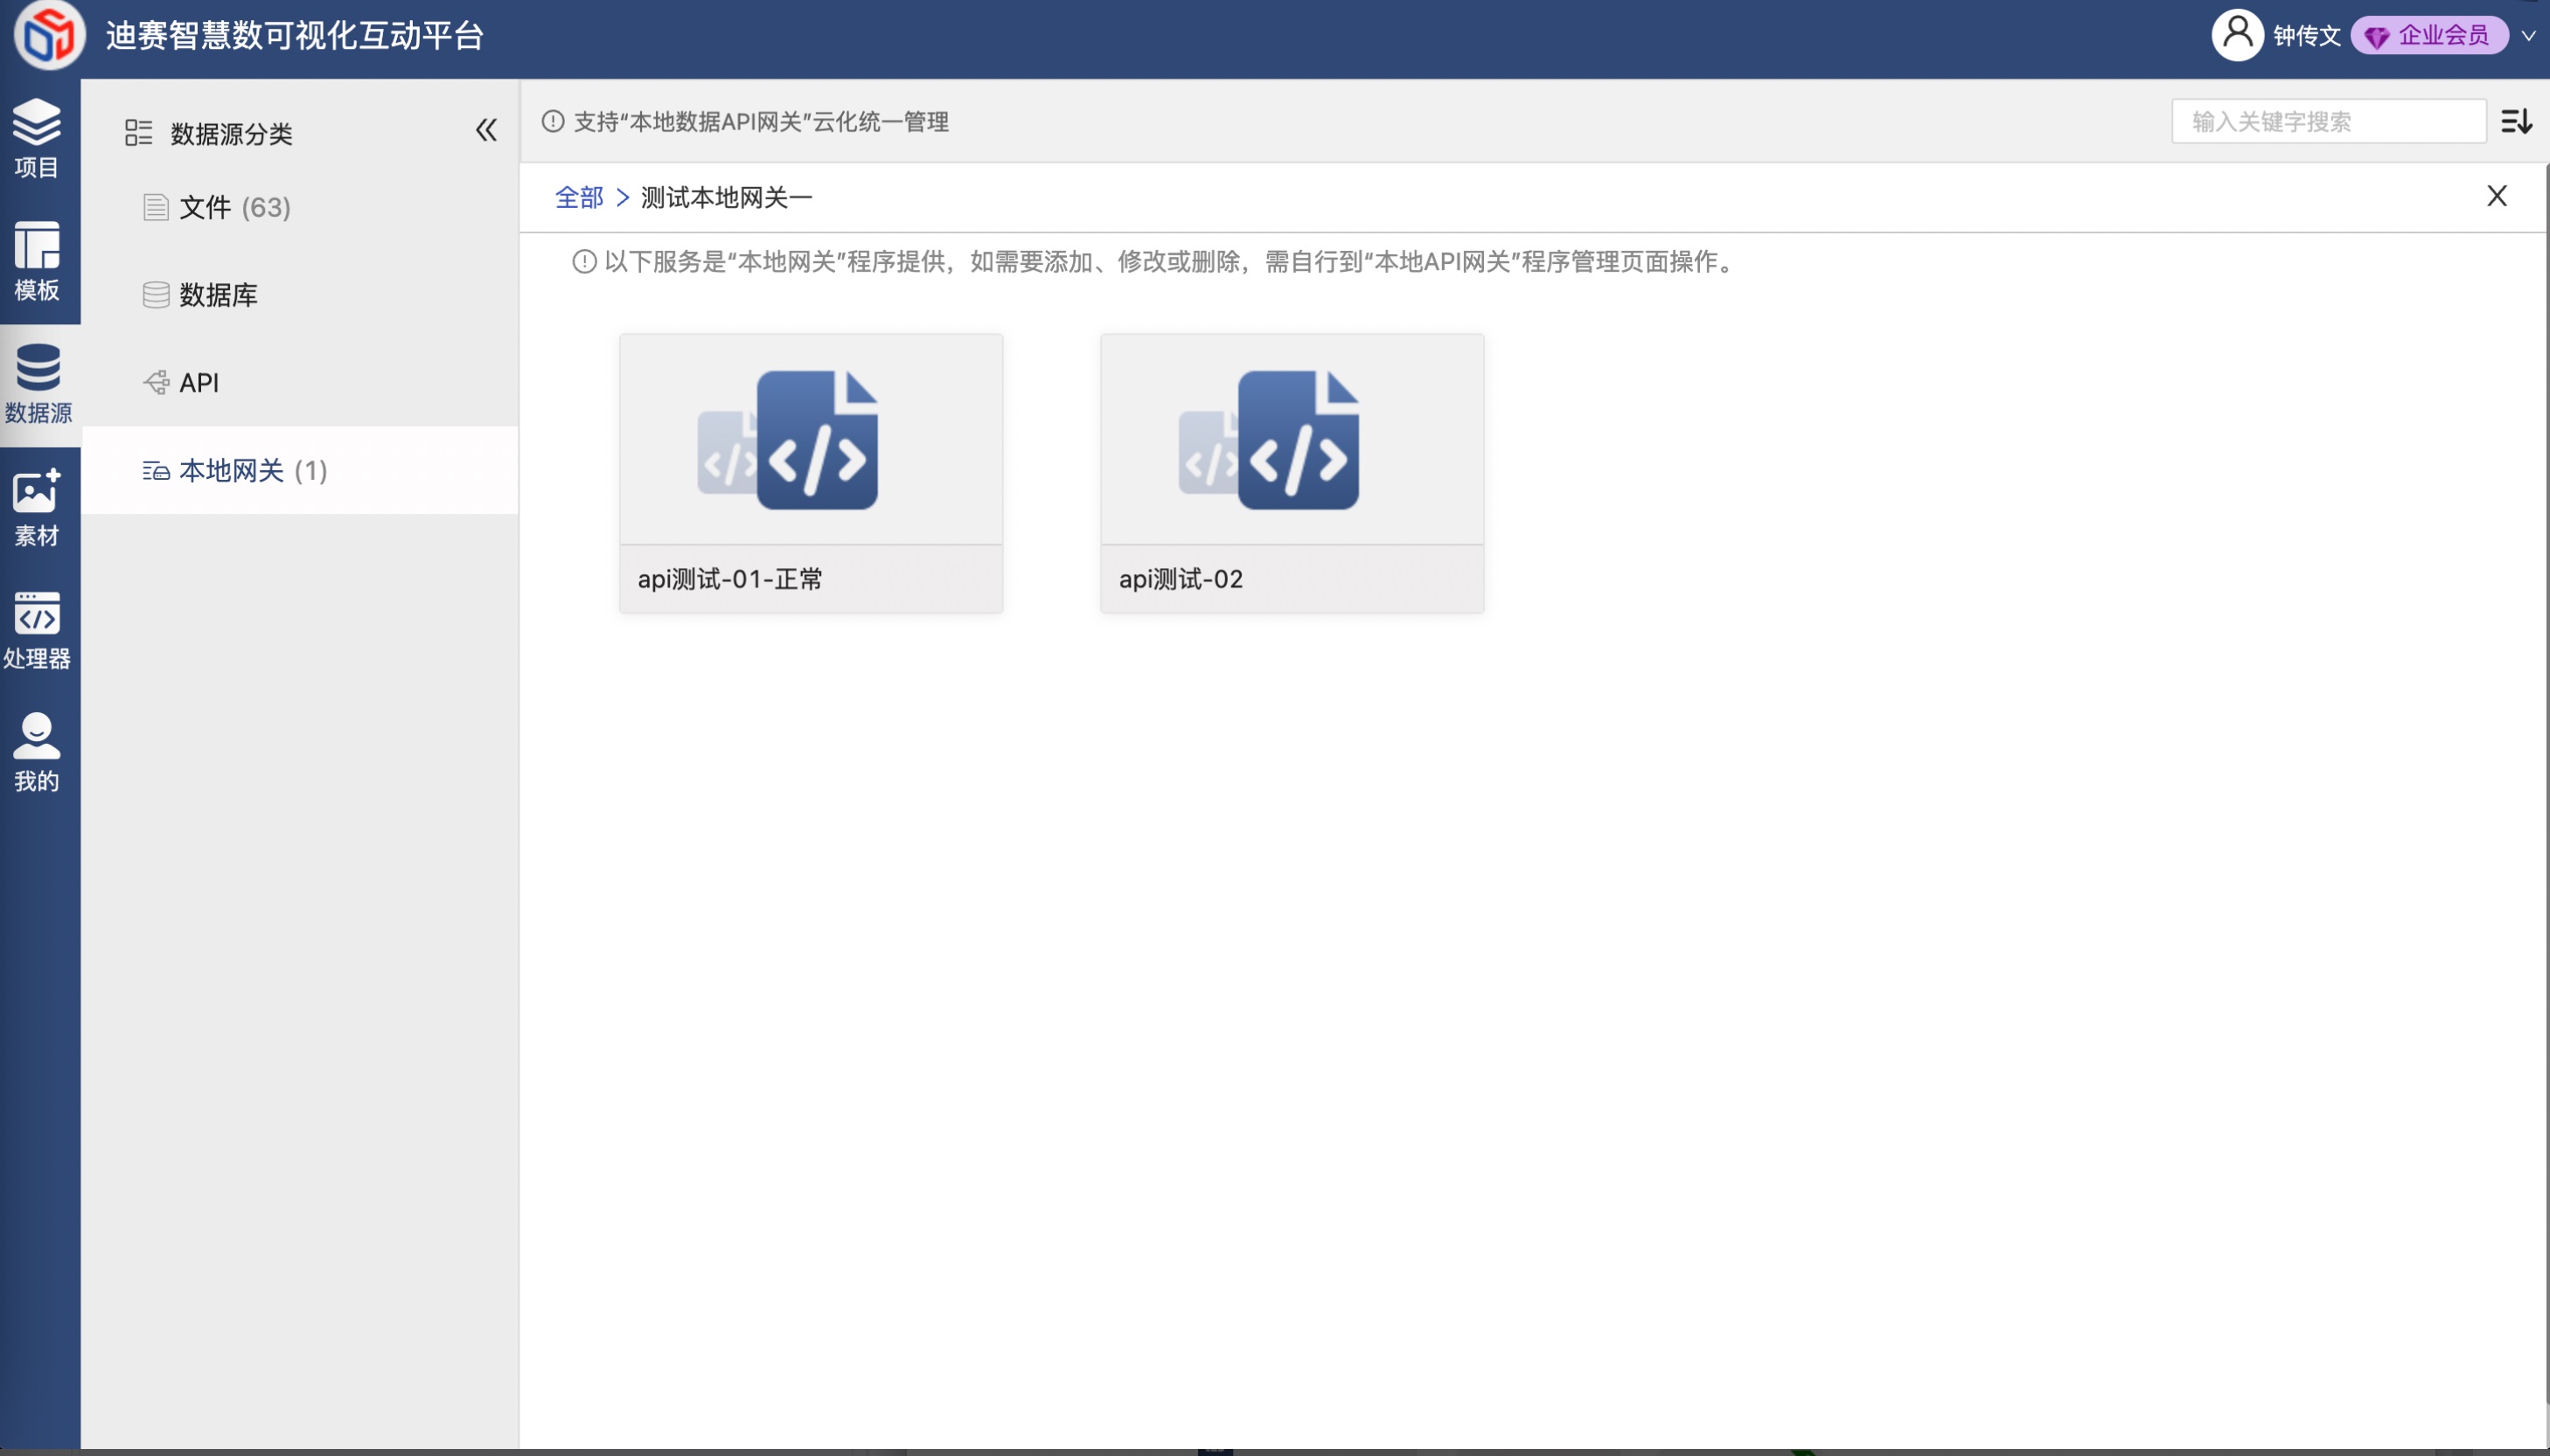The width and height of the screenshot is (2550, 1456).
Task: Open the api测试-02 service card
Action: [x=1292, y=473]
